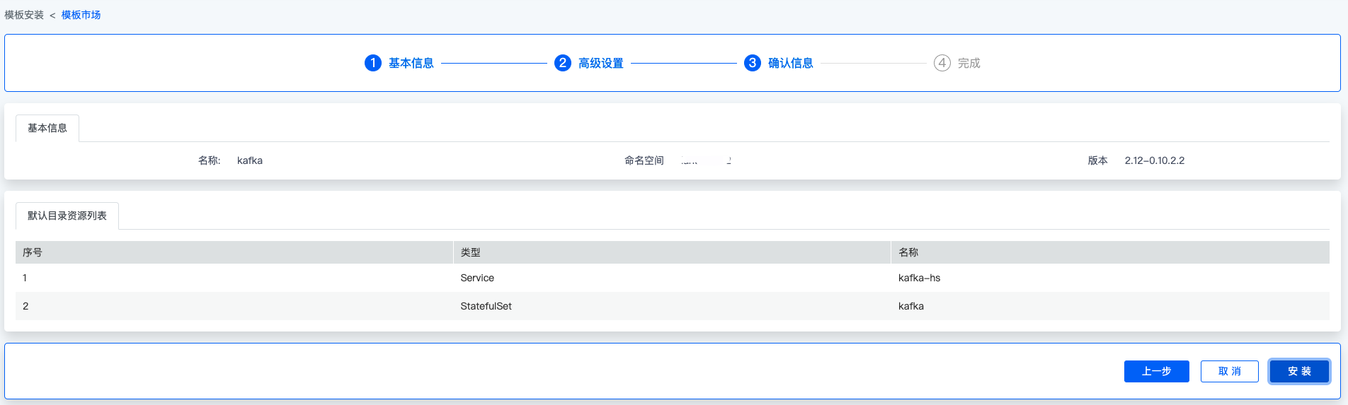Click the step 2 circle icon
This screenshot has width=1348, height=405.
(x=563, y=63)
